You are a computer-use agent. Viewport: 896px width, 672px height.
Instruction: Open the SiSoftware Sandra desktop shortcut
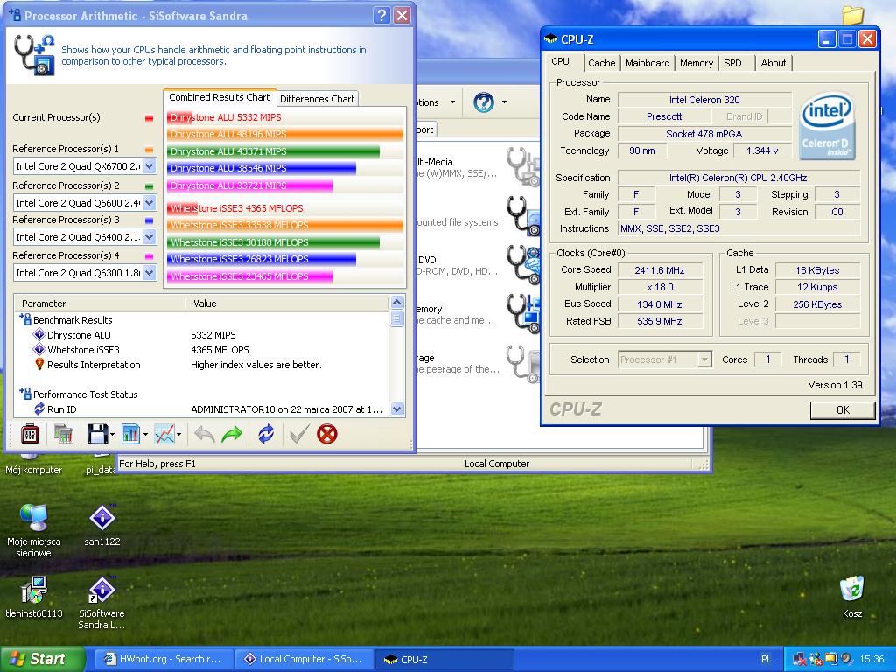tap(101, 602)
